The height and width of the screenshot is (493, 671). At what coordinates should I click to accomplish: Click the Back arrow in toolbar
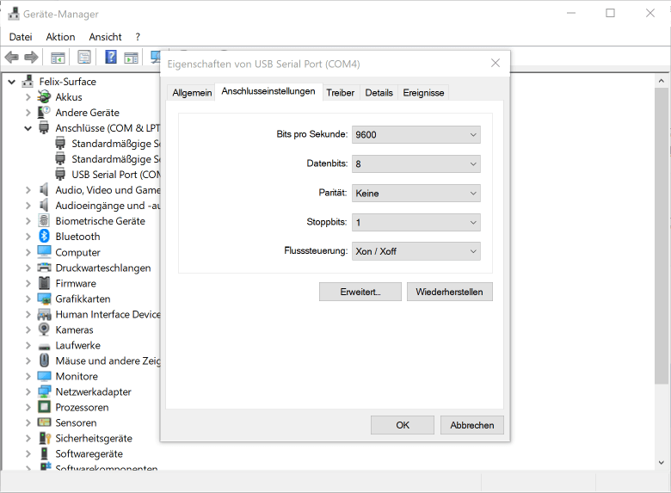(x=11, y=57)
